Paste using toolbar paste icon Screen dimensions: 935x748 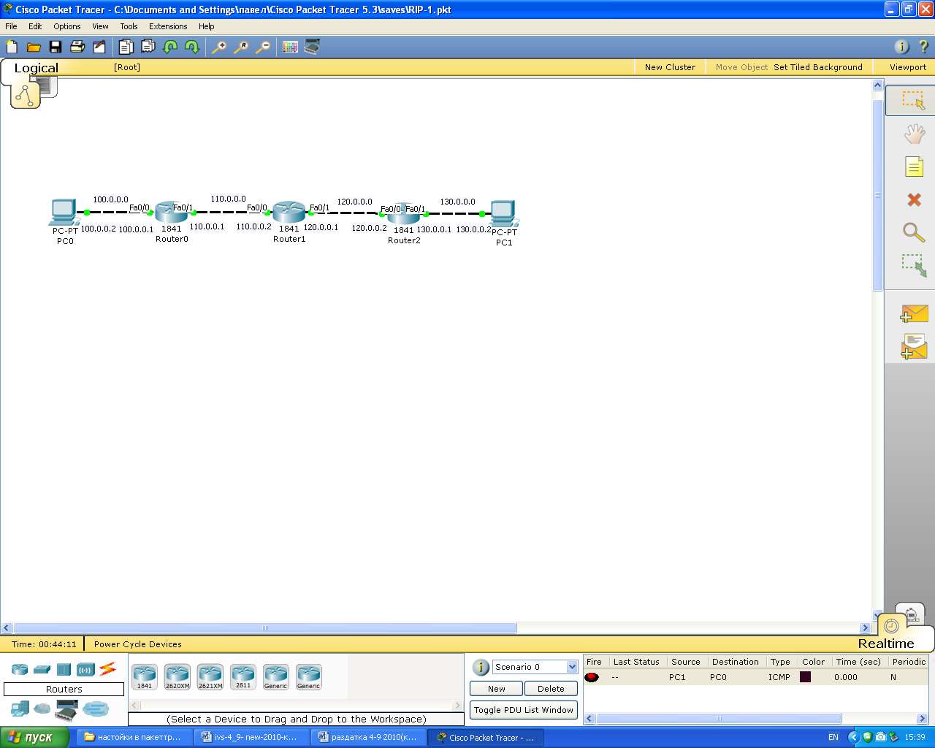[x=148, y=47]
